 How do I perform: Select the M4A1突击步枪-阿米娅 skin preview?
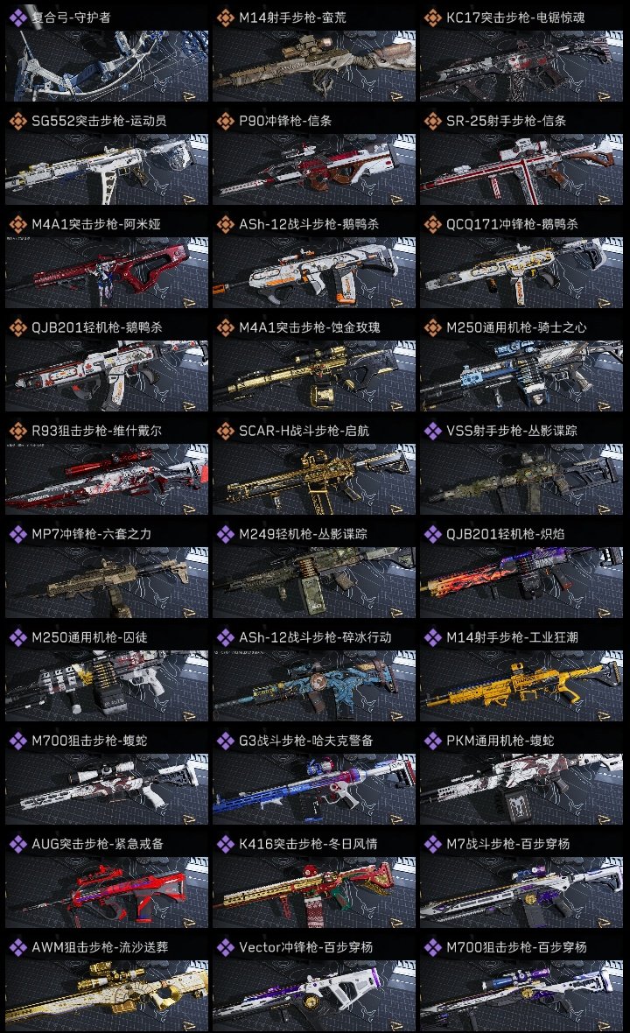[107, 273]
